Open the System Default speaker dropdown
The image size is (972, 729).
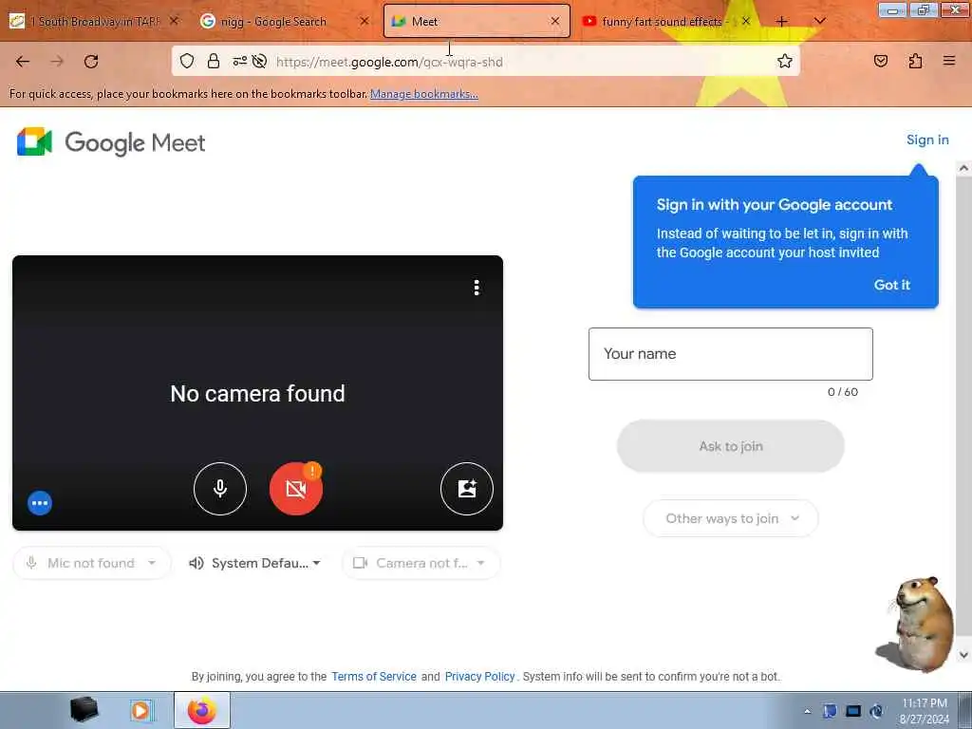click(x=254, y=563)
